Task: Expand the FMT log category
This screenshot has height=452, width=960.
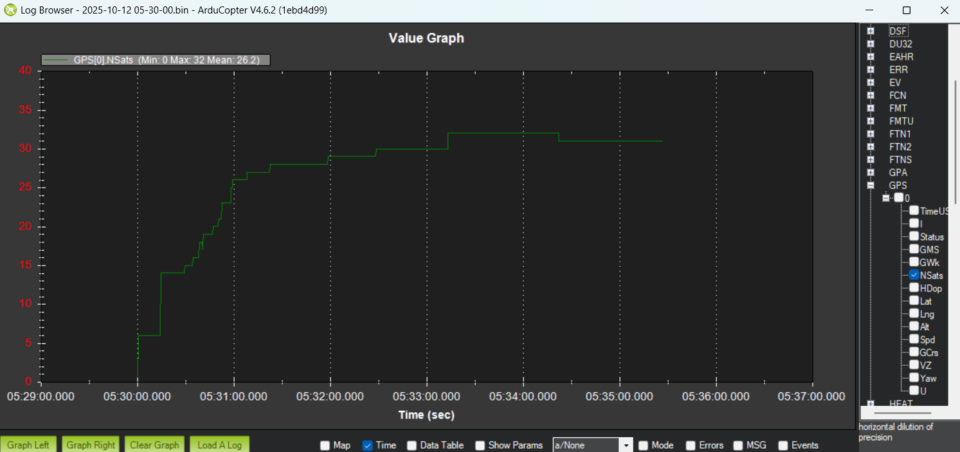Action: (x=871, y=108)
